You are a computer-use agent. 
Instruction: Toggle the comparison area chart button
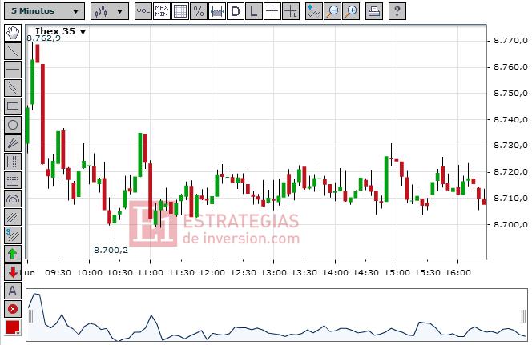(217, 11)
